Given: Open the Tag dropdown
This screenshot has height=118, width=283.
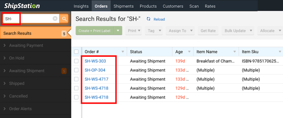Looking at the screenshot, I should coord(154,31).
